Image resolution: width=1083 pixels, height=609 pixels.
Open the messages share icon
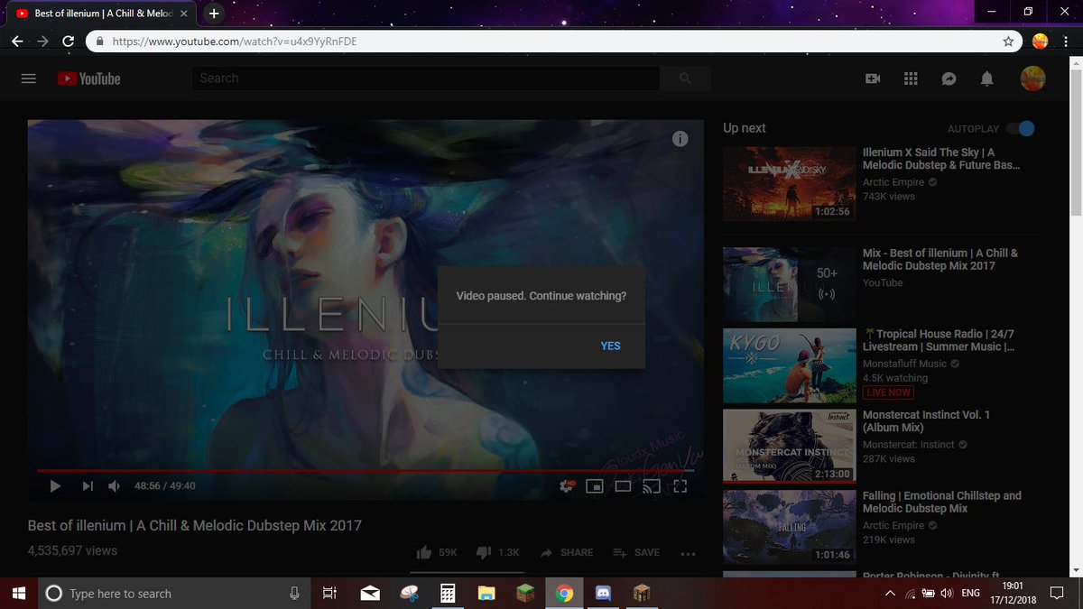(x=949, y=78)
